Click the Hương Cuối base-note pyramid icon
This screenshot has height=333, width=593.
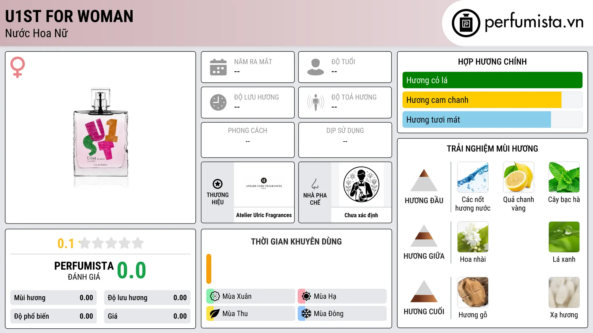pyautogui.click(x=424, y=291)
